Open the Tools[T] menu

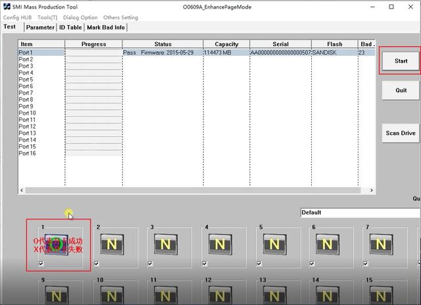pyautogui.click(x=47, y=18)
